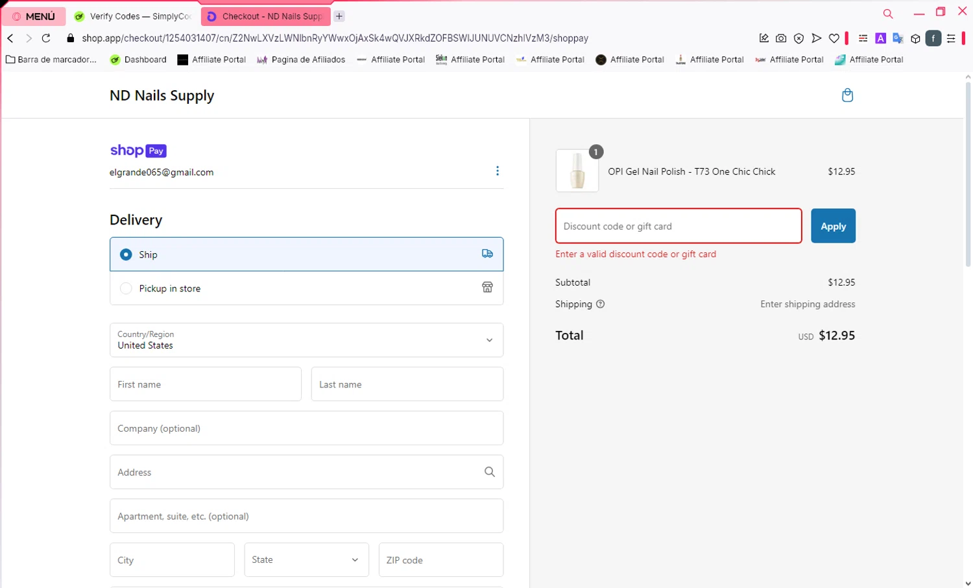Click the shop.app checkout URL in address bar
Image resolution: width=973 pixels, height=588 pixels.
(x=335, y=38)
